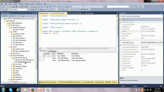Expand the dbo.Customers table node
Image resolution: width=164 pixels, height=92 pixels.
click(12, 38)
